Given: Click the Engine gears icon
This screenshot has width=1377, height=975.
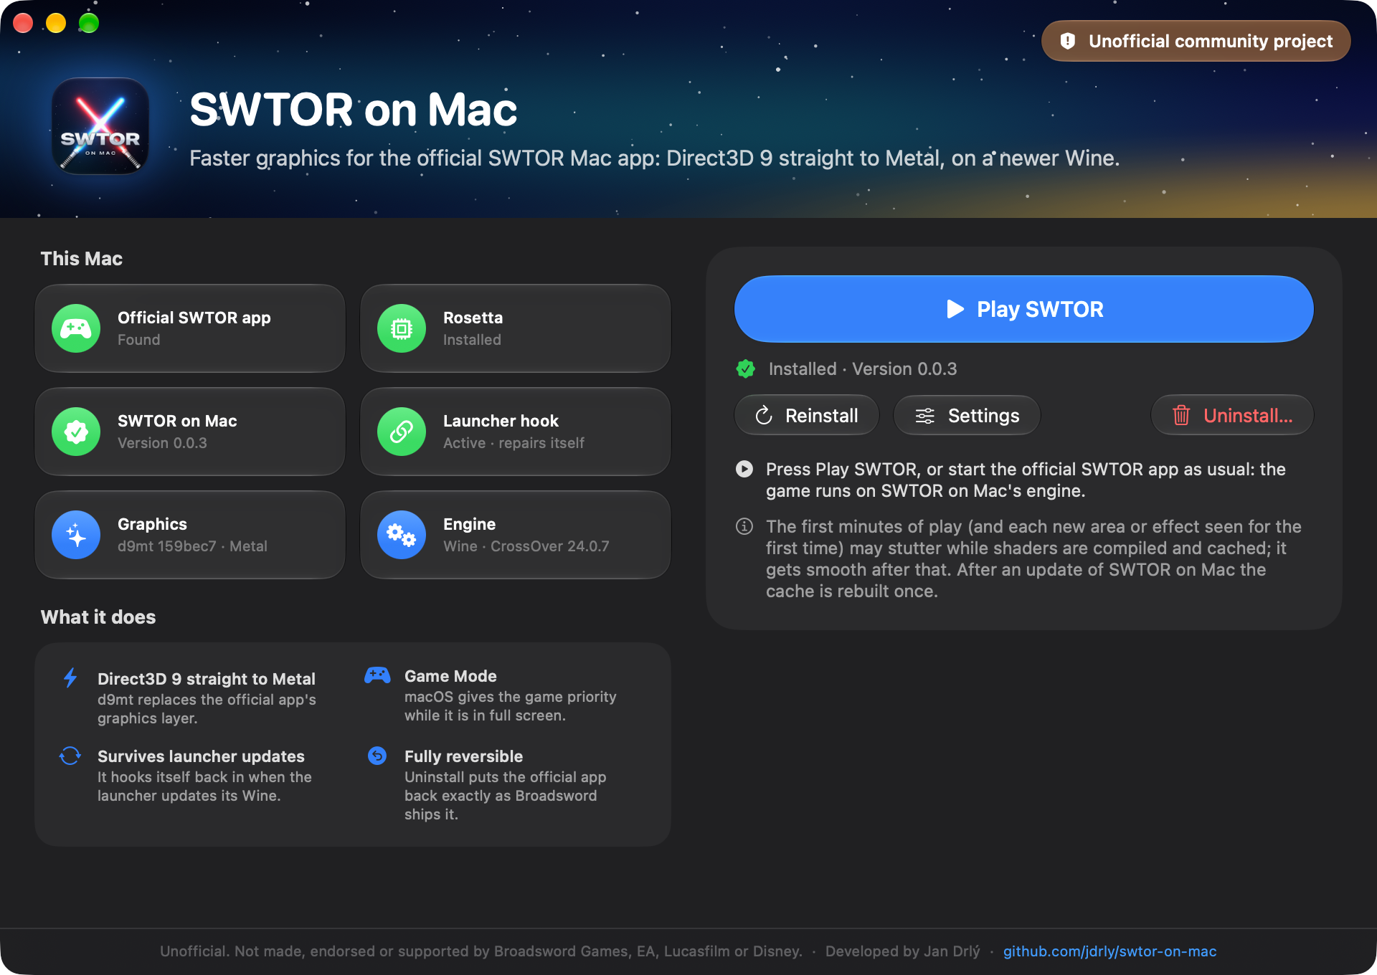Looking at the screenshot, I should [402, 535].
